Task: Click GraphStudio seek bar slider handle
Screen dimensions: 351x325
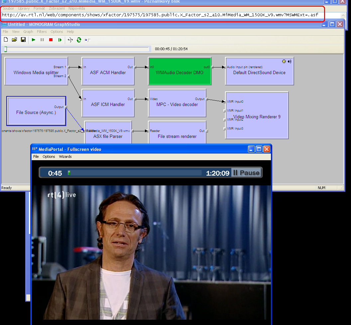Action: click(6, 49)
